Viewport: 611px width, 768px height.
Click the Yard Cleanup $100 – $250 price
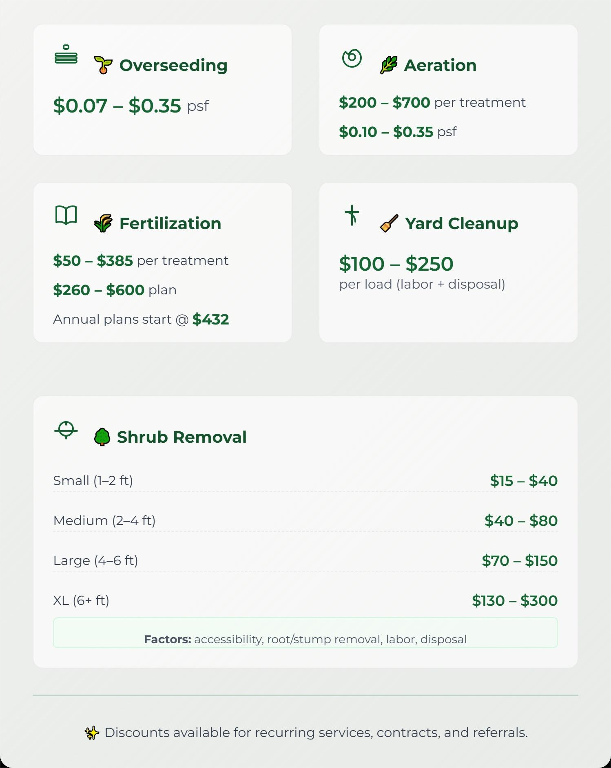pos(396,264)
